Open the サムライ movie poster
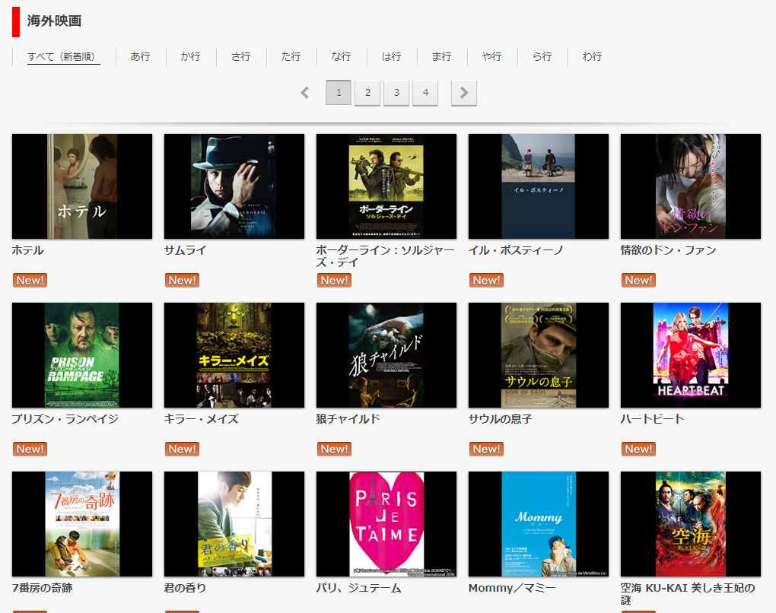Image resolution: width=776 pixels, height=613 pixels. coord(234,186)
